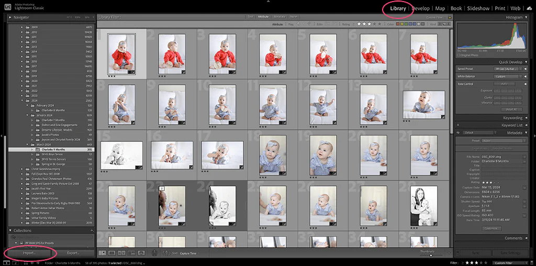Screen dimensions: 536x266
Task: Click action icon beside File Name field
Action: [524, 157]
